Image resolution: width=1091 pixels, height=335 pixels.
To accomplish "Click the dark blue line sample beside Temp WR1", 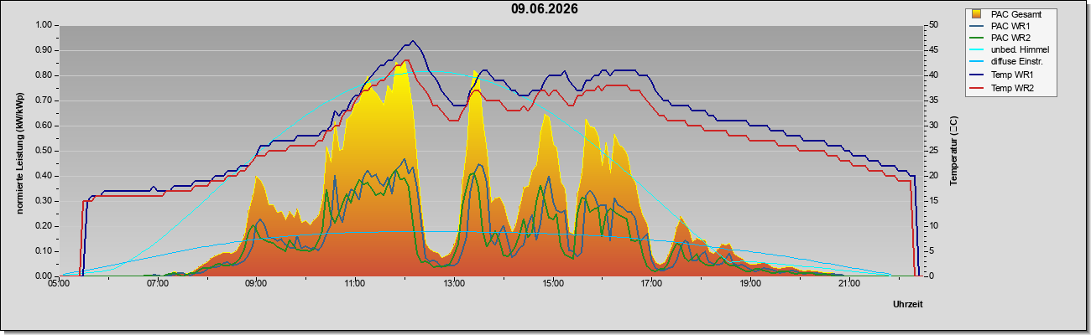I will pyautogui.click(x=978, y=75).
